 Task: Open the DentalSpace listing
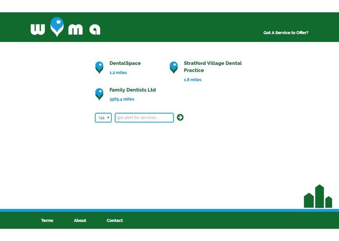125,63
